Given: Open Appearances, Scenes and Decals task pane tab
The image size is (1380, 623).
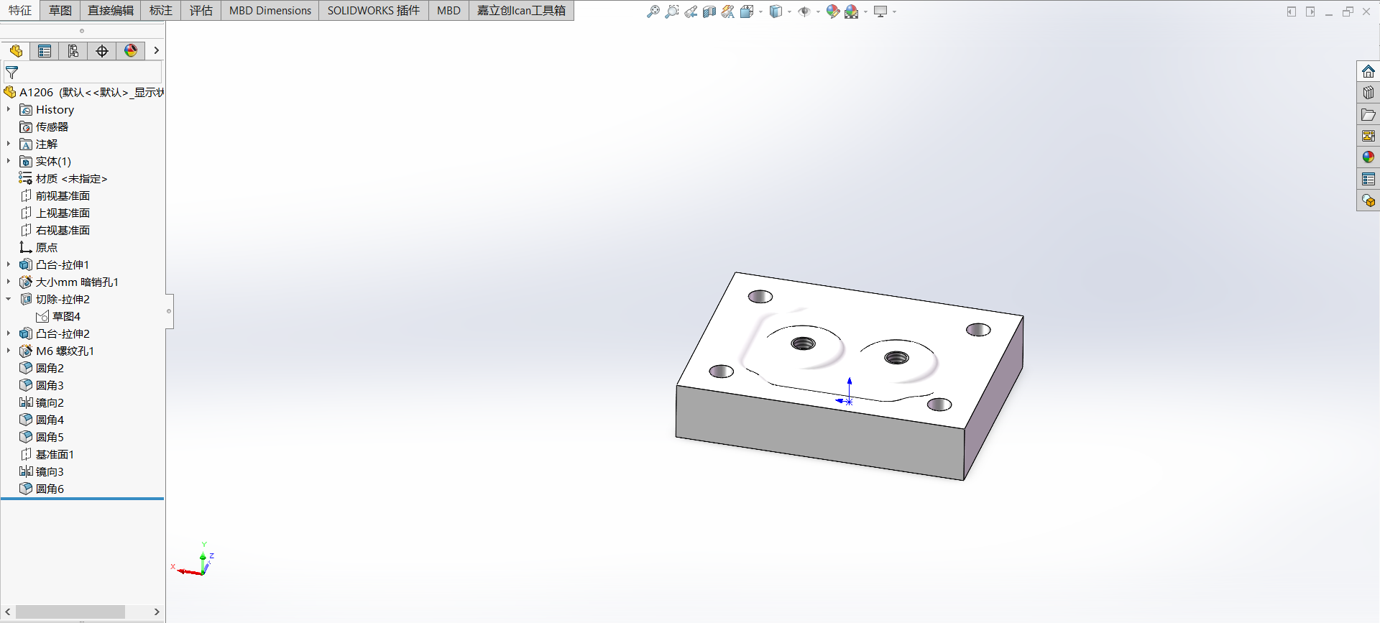Looking at the screenshot, I should 1368,157.
